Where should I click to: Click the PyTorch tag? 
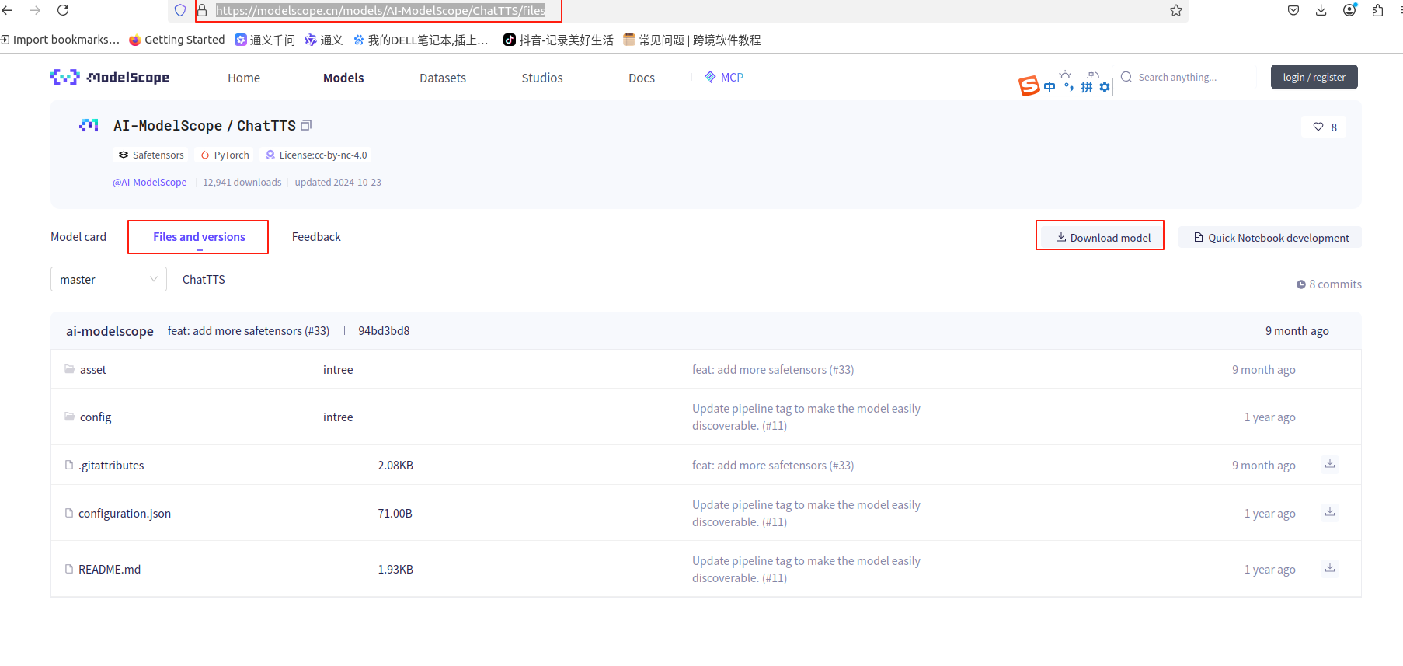(x=225, y=155)
